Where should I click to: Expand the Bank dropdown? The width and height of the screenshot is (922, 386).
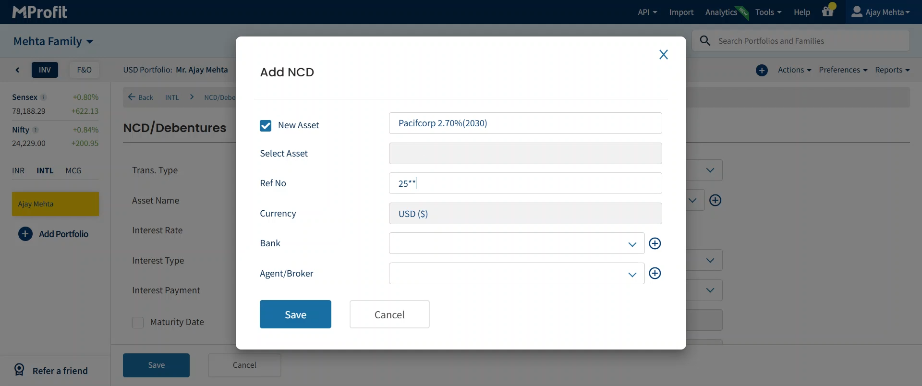[x=632, y=244]
